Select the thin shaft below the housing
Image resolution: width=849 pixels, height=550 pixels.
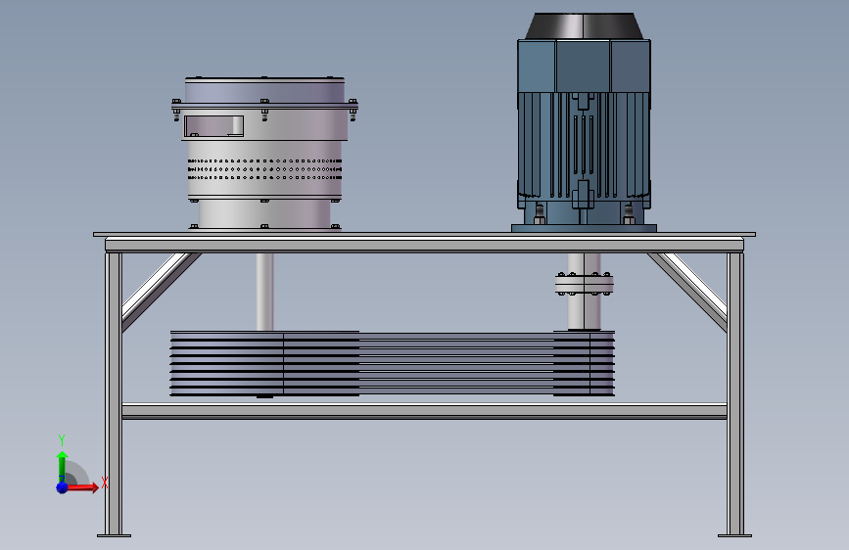point(264,292)
